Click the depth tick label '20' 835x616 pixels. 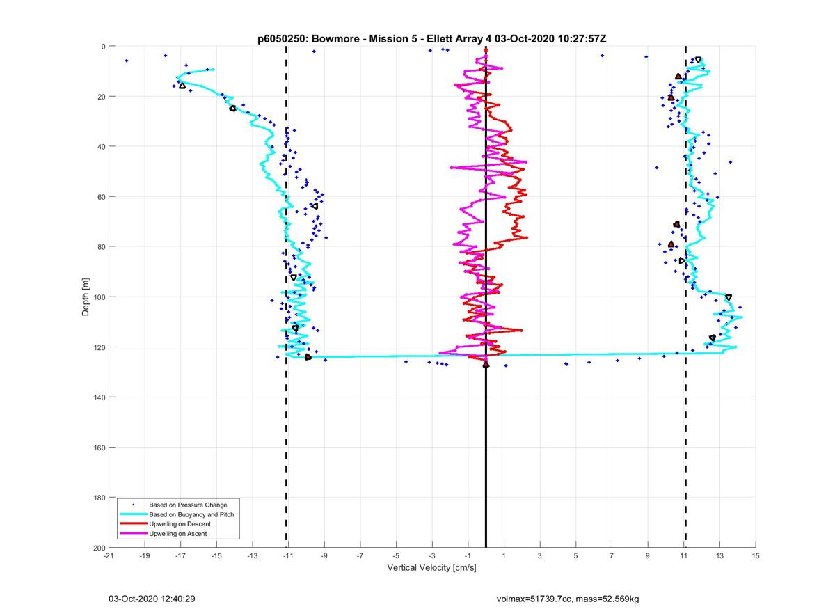101,97
